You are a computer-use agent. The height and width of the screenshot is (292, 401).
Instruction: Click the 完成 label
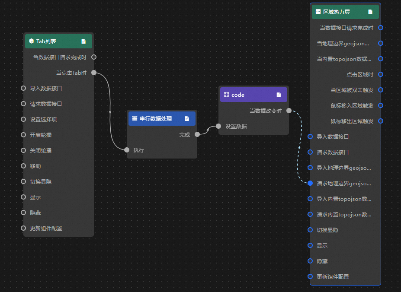[x=185, y=135]
